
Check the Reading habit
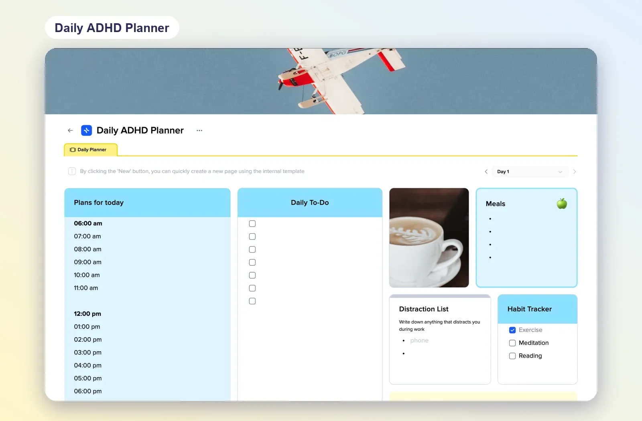click(x=512, y=356)
